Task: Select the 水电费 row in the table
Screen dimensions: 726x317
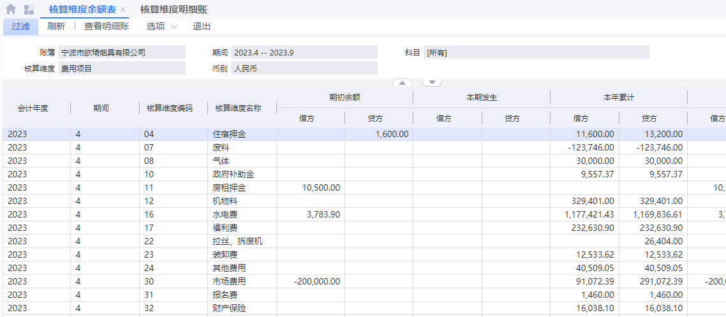Action: point(228,214)
